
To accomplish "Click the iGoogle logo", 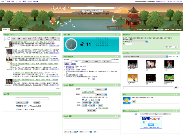I will pos(60,8).
